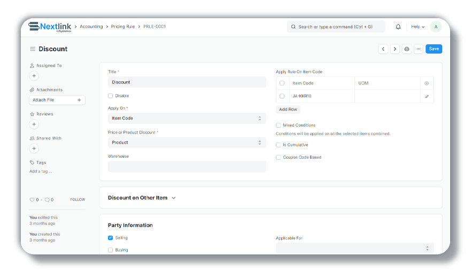Open the Applicable For dropdown

(355, 248)
